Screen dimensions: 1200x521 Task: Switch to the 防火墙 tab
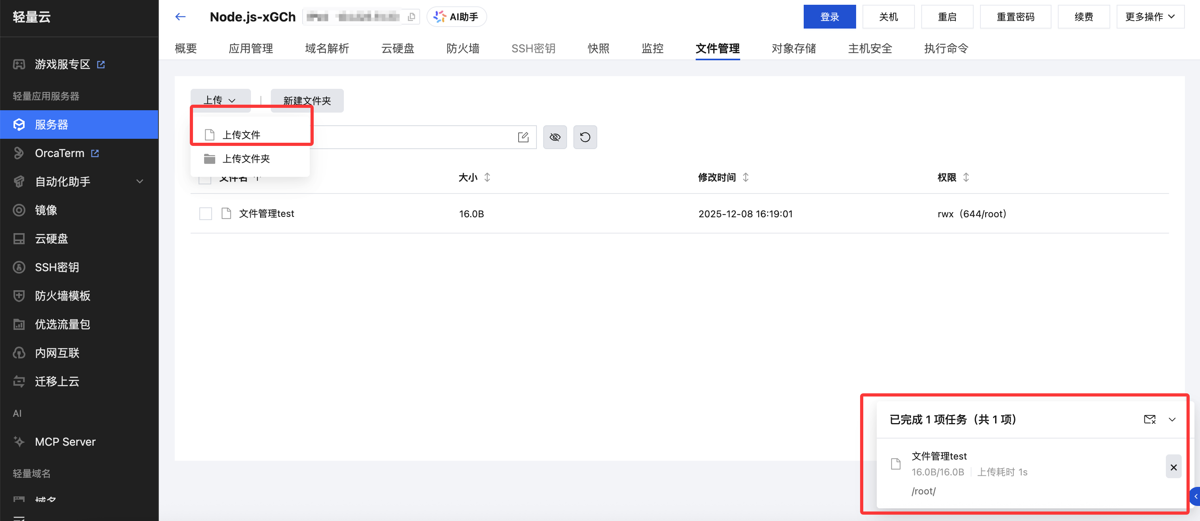tap(463, 48)
